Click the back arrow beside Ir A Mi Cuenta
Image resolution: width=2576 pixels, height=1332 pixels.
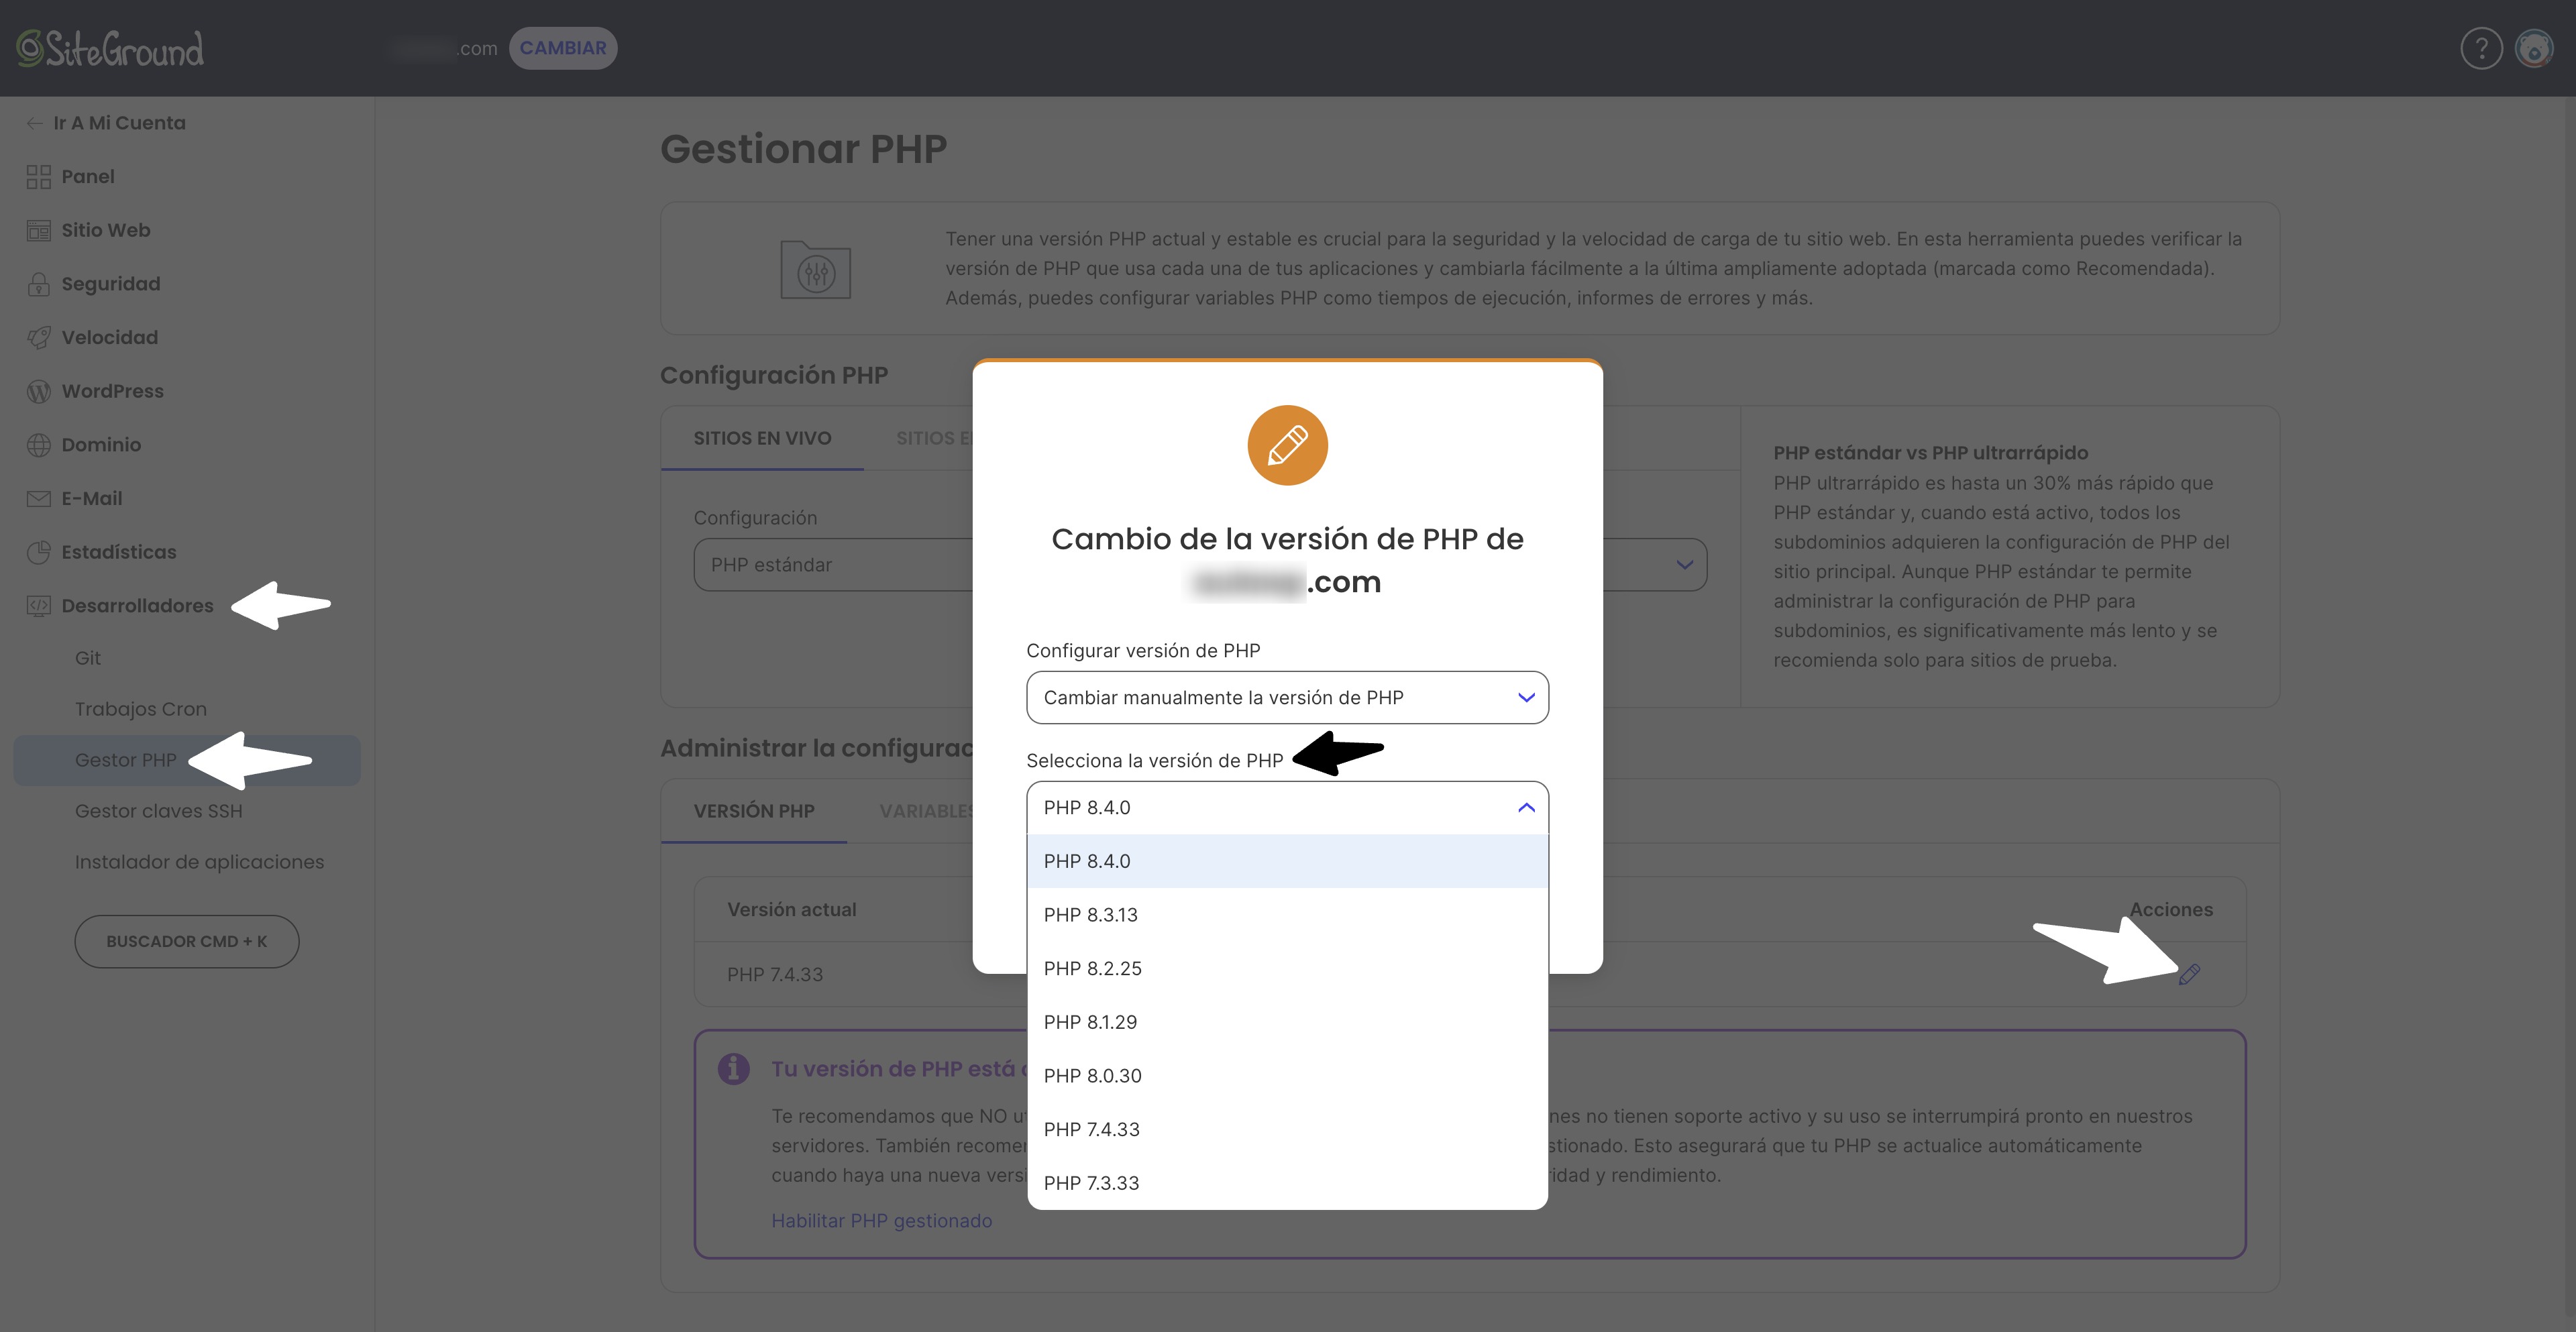tap(34, 123)
